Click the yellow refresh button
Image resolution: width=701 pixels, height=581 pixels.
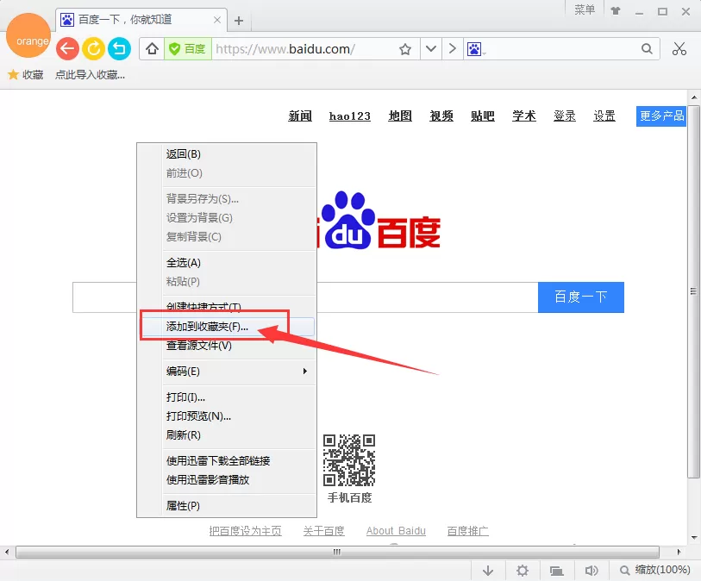pyautogui.click(x=93, y=48)
